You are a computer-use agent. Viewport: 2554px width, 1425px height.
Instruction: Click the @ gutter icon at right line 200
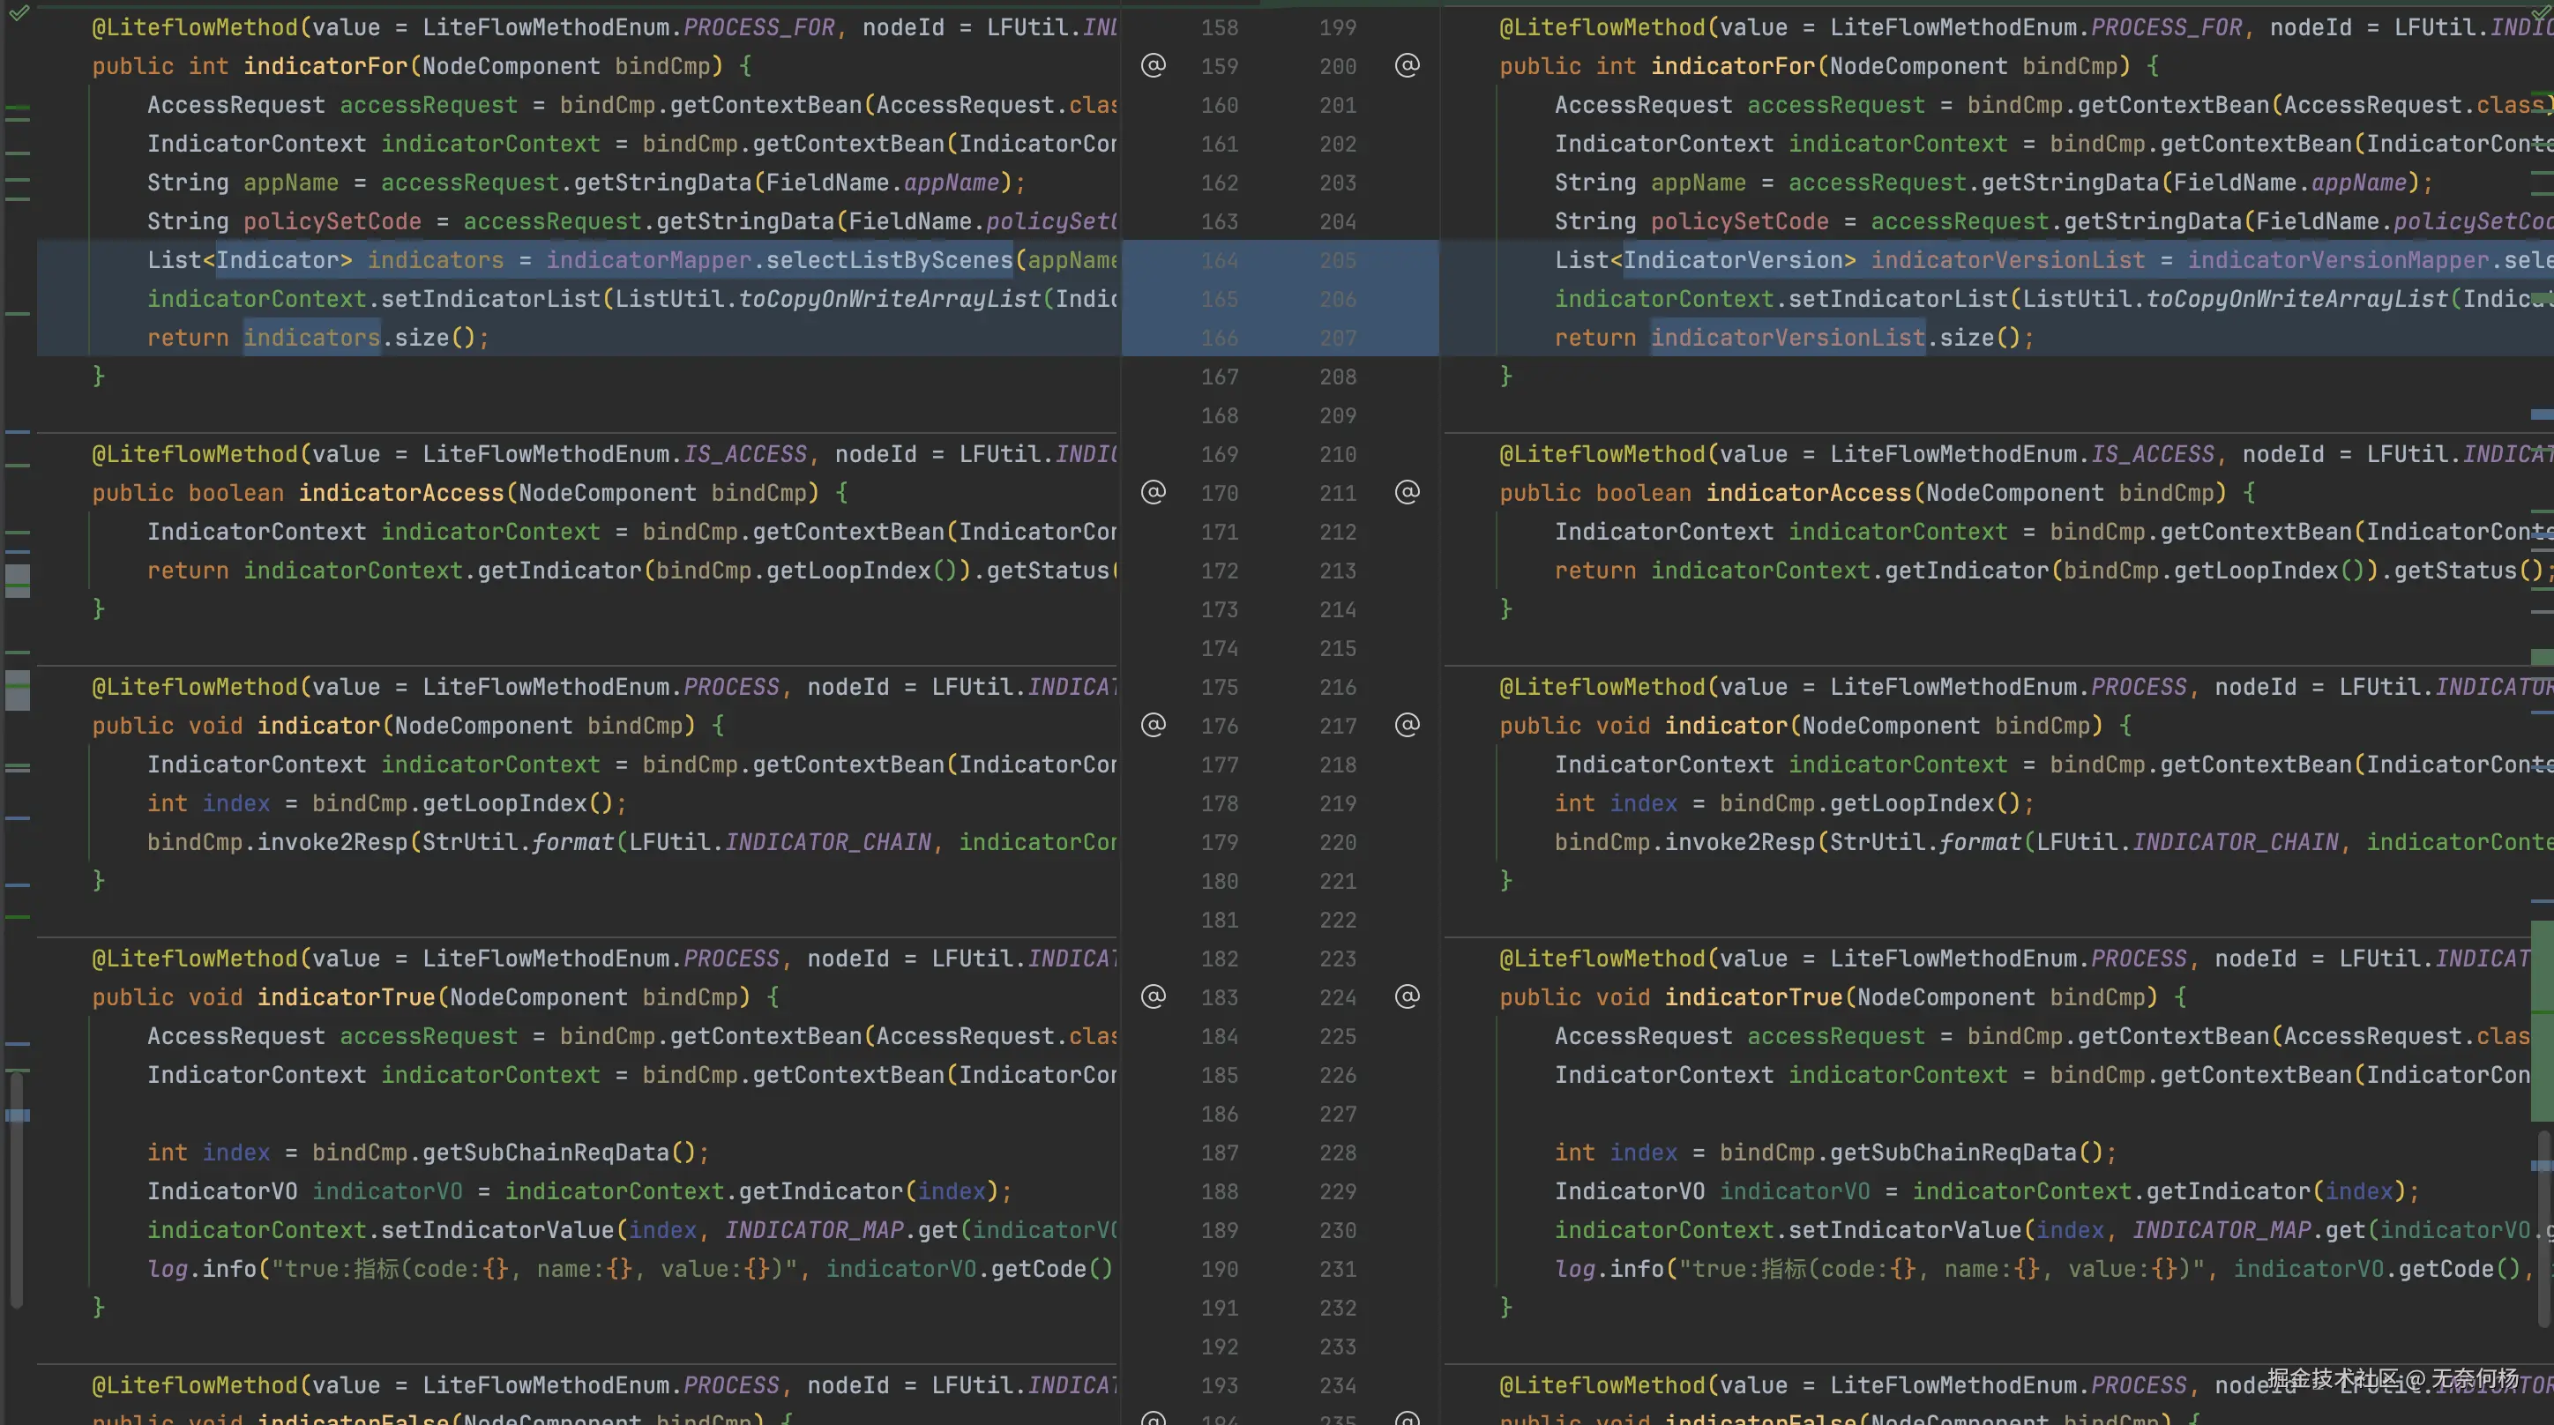[x=1407, y=65]
